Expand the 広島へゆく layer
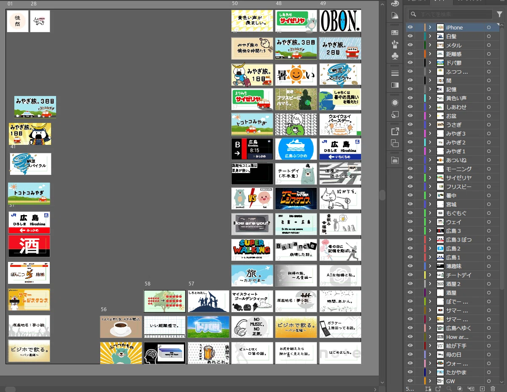The height and width of the screenshot is (392, 507). 430,328
